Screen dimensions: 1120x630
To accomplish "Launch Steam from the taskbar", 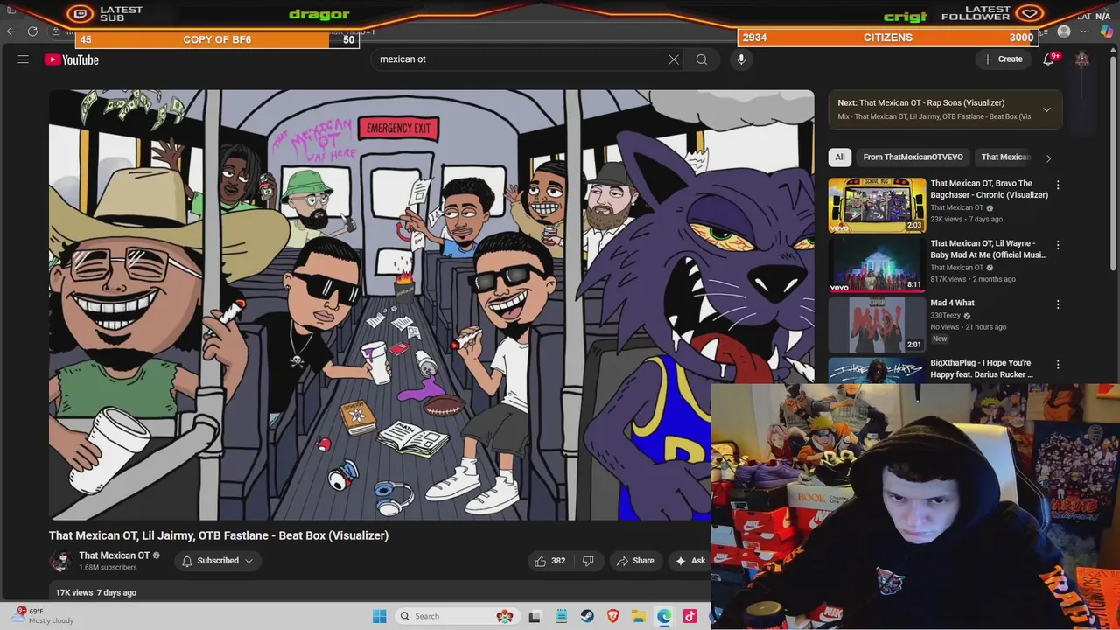I will coord(587,616).
